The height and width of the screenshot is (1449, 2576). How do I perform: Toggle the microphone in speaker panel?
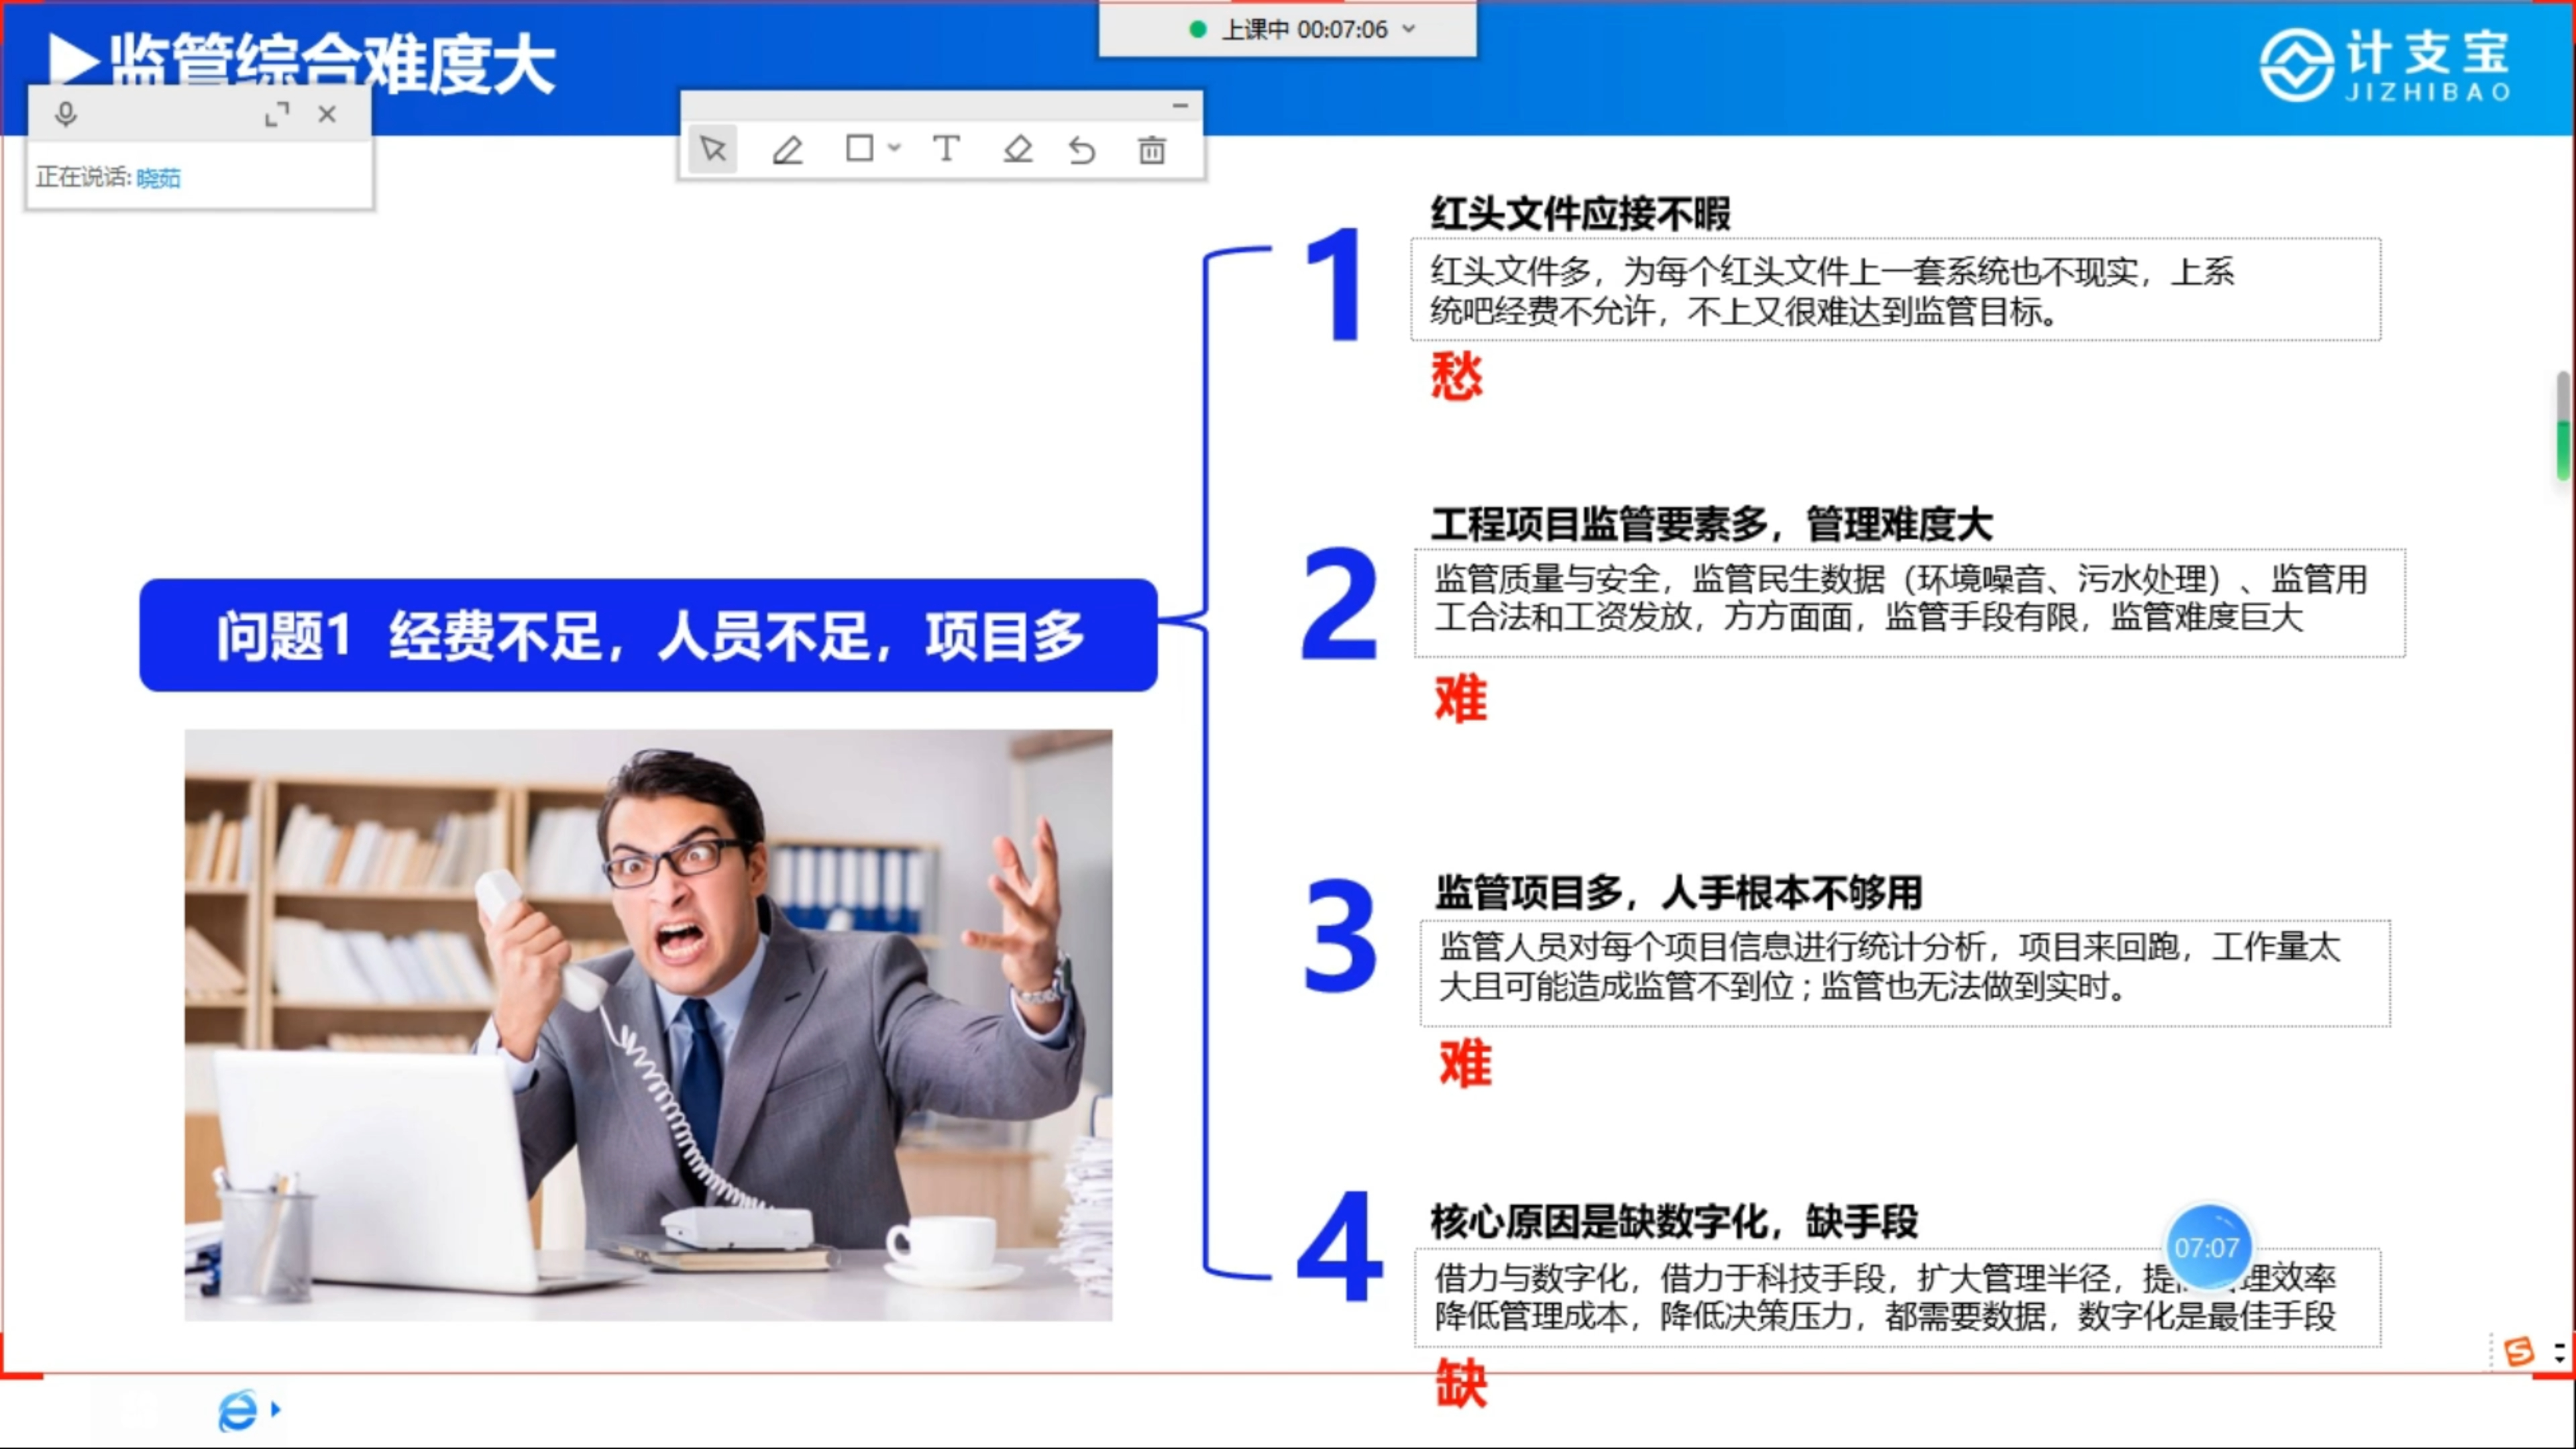[x=66, y=115]
